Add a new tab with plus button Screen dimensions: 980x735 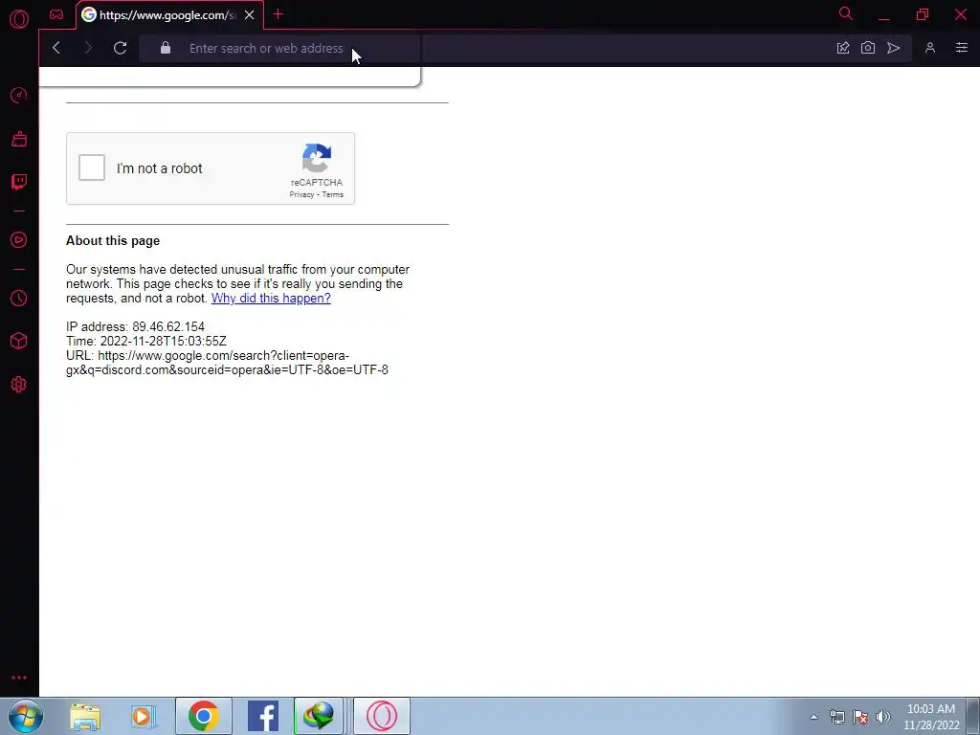[x=278, y=14]
